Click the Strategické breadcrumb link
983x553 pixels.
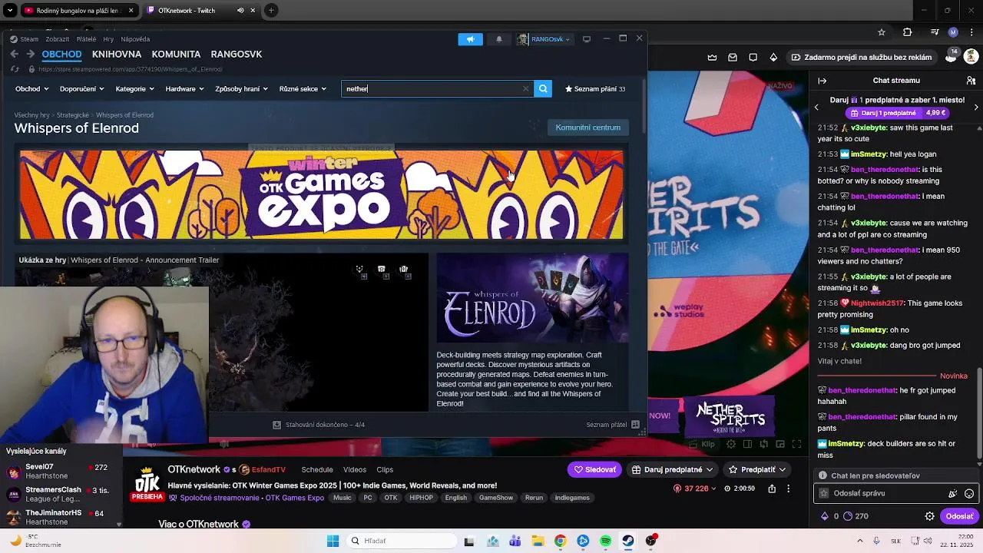(73, 115)
